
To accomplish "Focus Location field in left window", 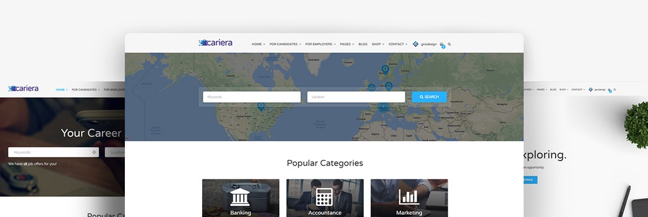I will tap(115, 152).
